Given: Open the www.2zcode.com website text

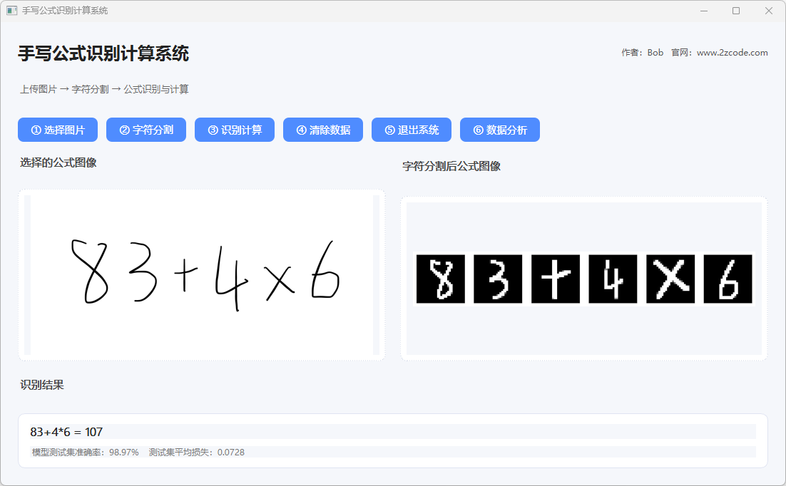Looking at the screenshot, I should point(732,53).
